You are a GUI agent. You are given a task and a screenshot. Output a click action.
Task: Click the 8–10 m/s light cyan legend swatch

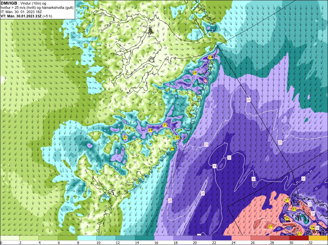pyautogui.click(x=87, y=238)
